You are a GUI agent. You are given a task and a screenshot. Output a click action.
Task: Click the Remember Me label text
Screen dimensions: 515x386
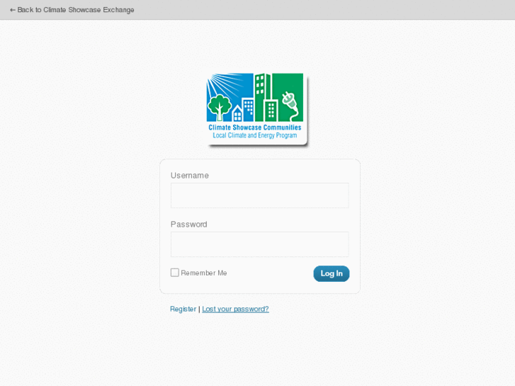click(x=203, y=273)
